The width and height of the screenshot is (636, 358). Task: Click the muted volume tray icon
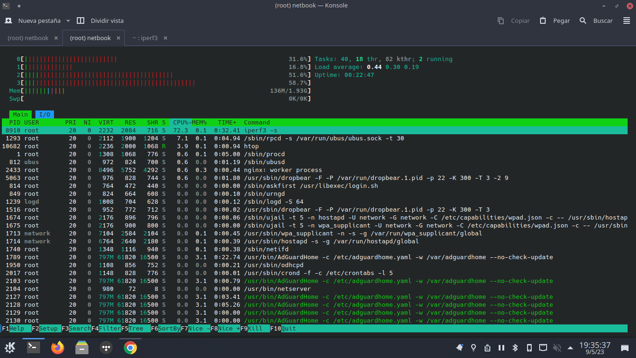(x=557, y=348)
